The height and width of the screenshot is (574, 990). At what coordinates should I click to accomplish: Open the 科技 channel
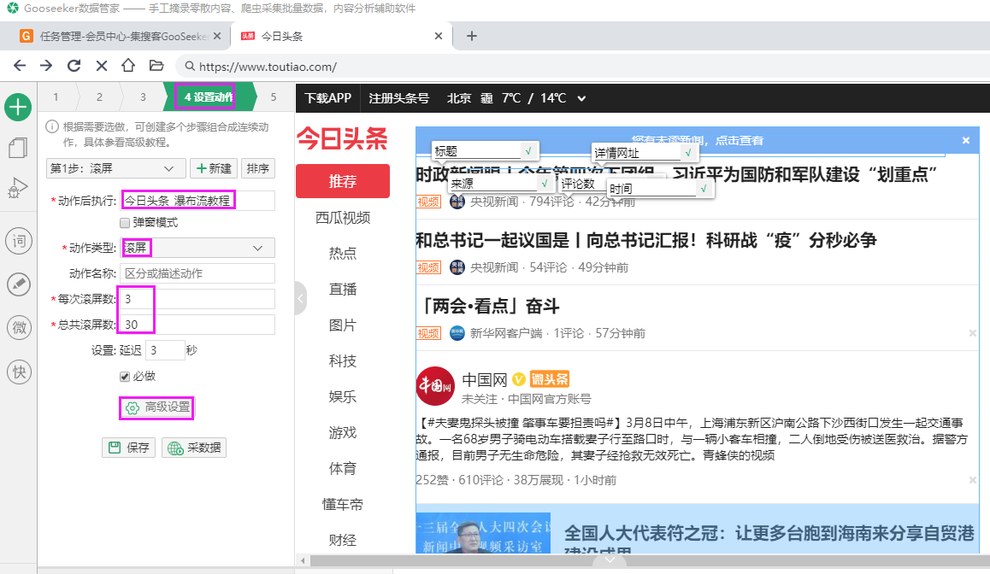tap(342, 361)
